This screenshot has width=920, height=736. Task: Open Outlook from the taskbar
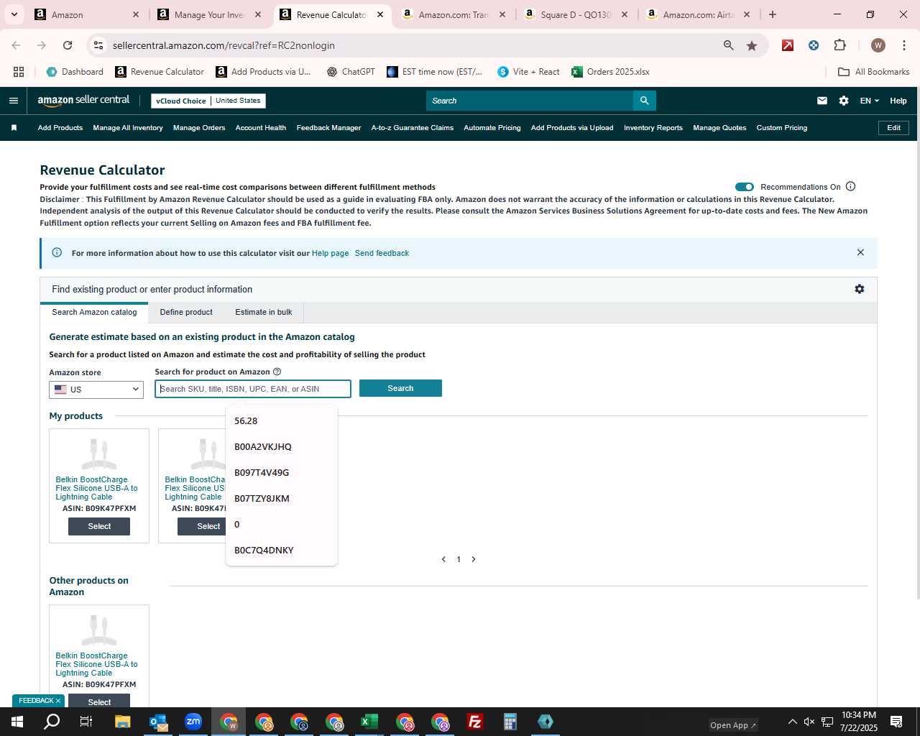coord(157,722)
